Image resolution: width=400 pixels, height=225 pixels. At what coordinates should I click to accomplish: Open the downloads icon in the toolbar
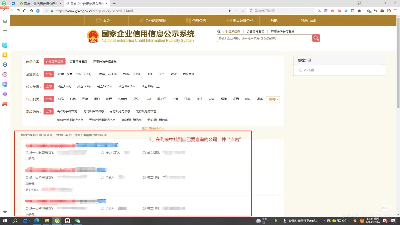(369, 11)
